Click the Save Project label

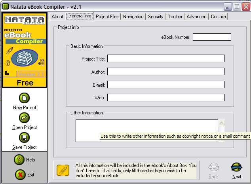point(25,147)
